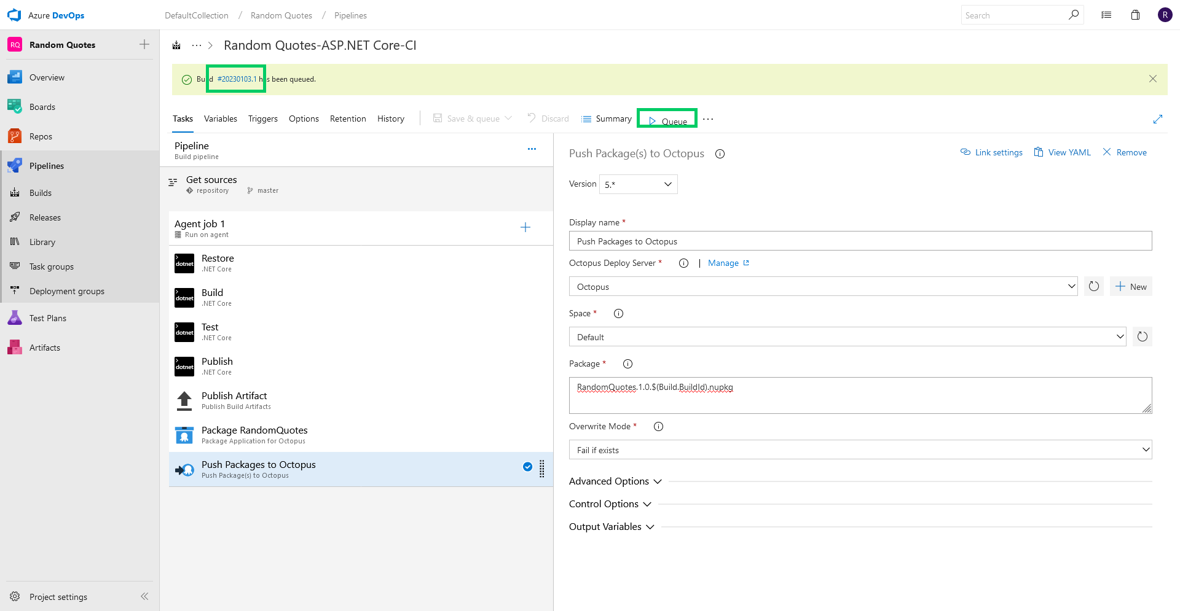Click Manage service connections link
The image size is (1180, 611).
(728, 263)
